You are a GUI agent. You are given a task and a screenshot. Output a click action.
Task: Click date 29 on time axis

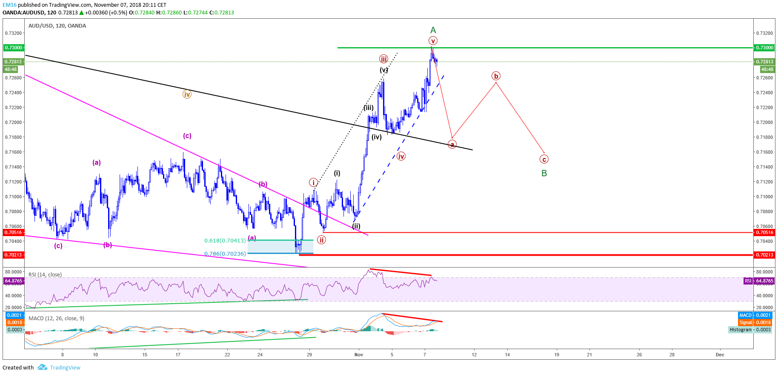coord(309,355)
